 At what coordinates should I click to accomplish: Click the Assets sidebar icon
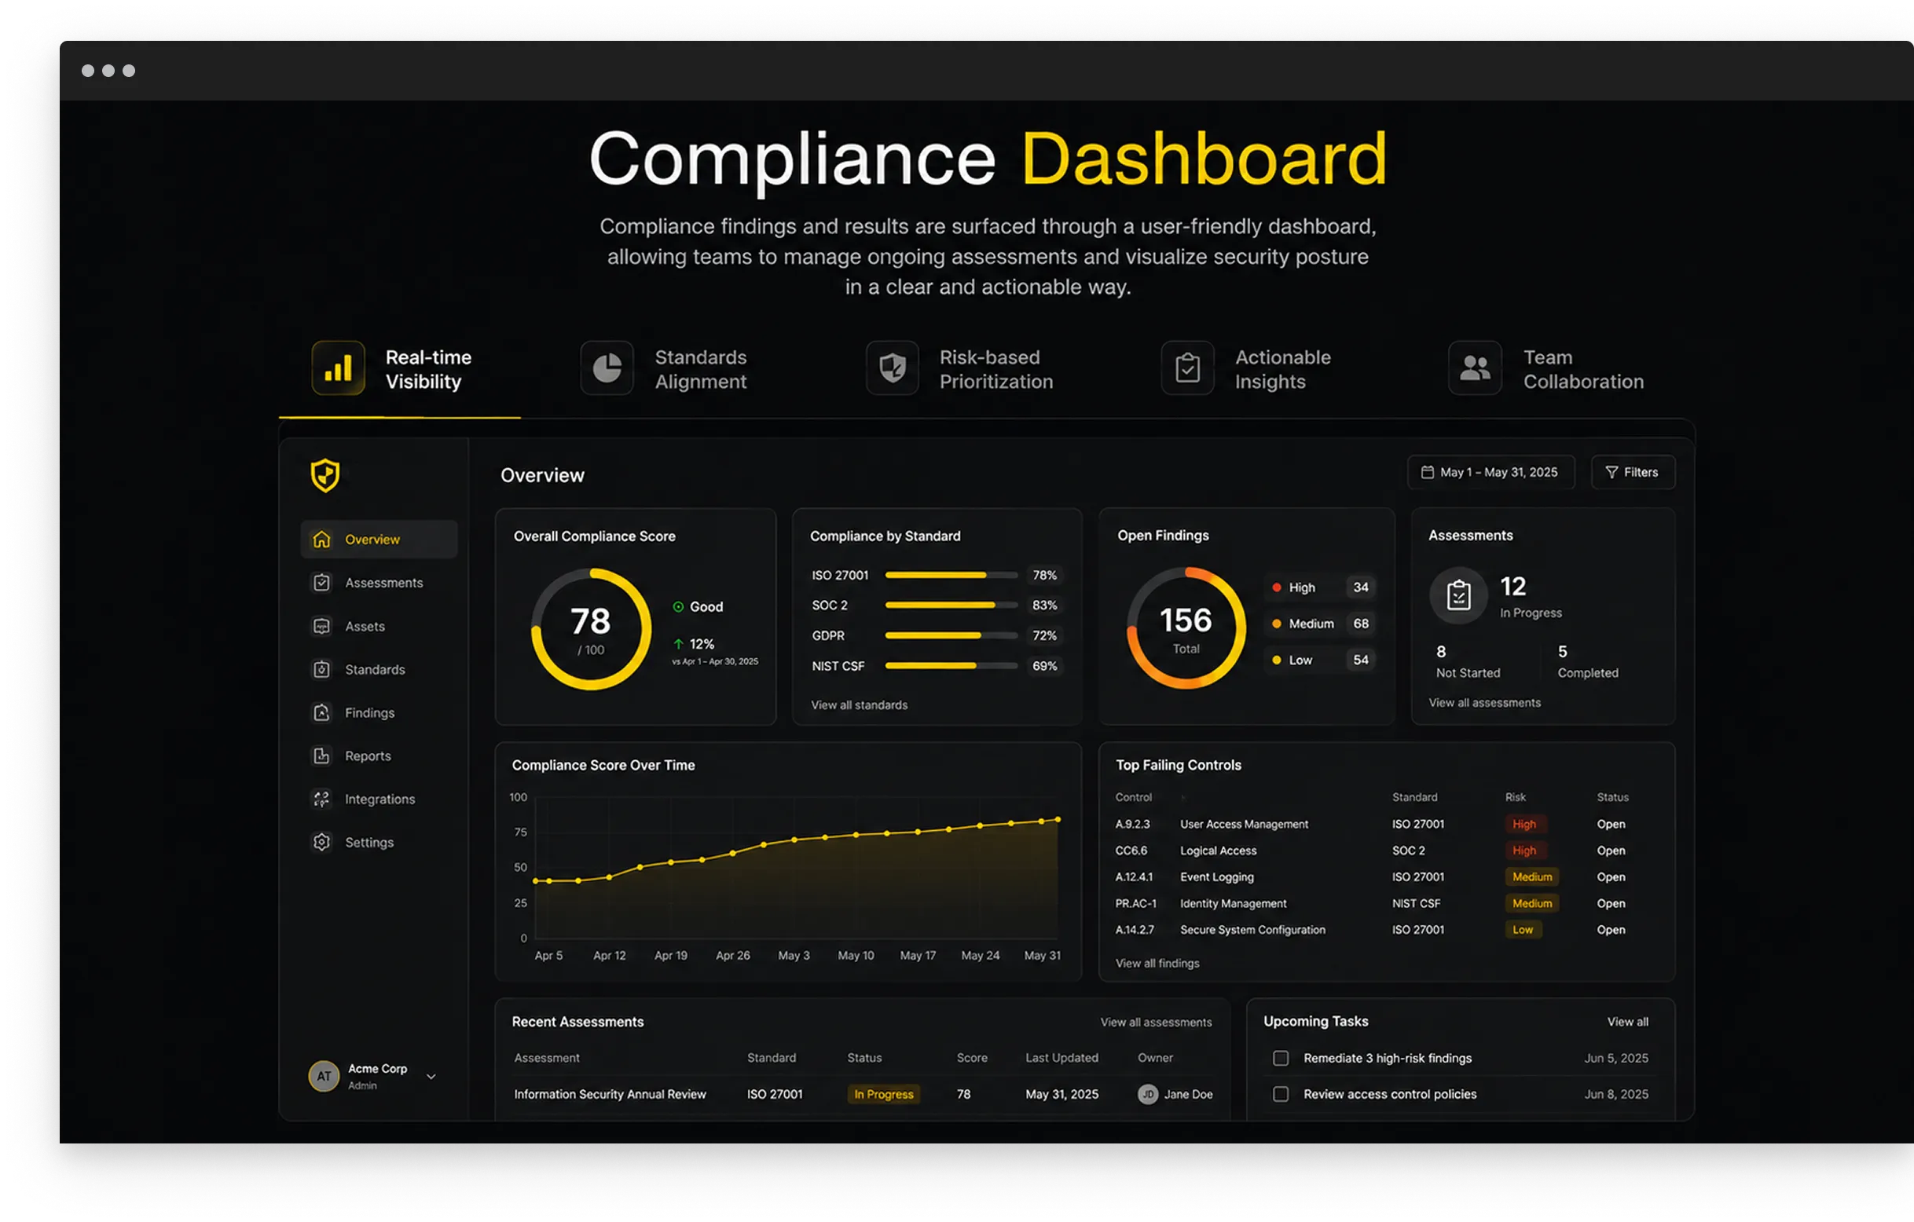[321, 626]
